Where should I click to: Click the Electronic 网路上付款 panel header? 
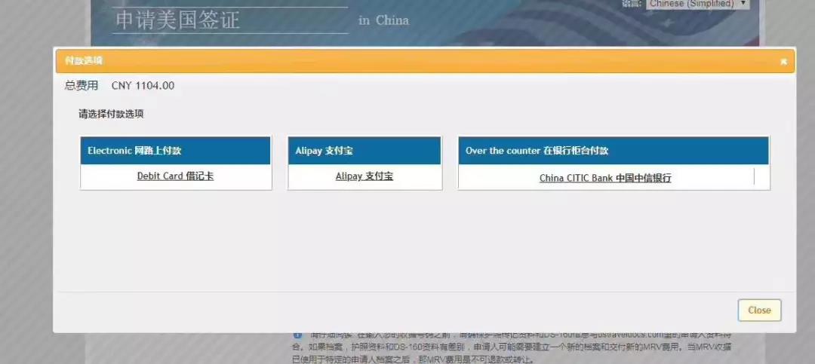[x=175, y=151]
